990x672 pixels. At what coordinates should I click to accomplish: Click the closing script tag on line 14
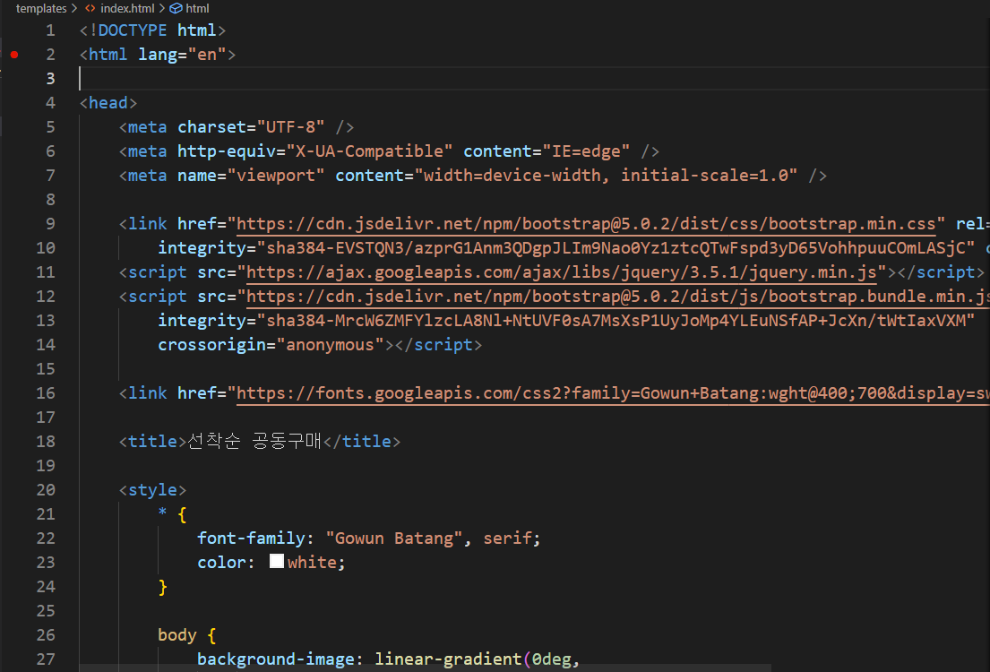pos(438,345)
